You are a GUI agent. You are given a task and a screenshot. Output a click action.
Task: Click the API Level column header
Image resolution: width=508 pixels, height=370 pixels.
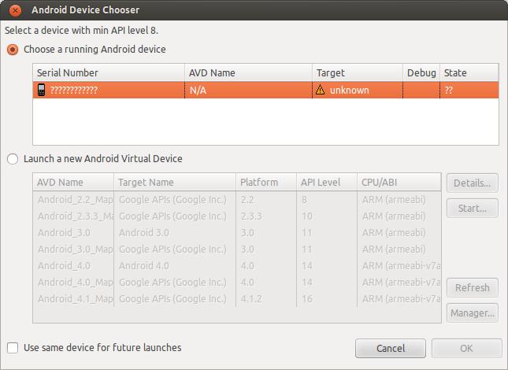(327, 183)
